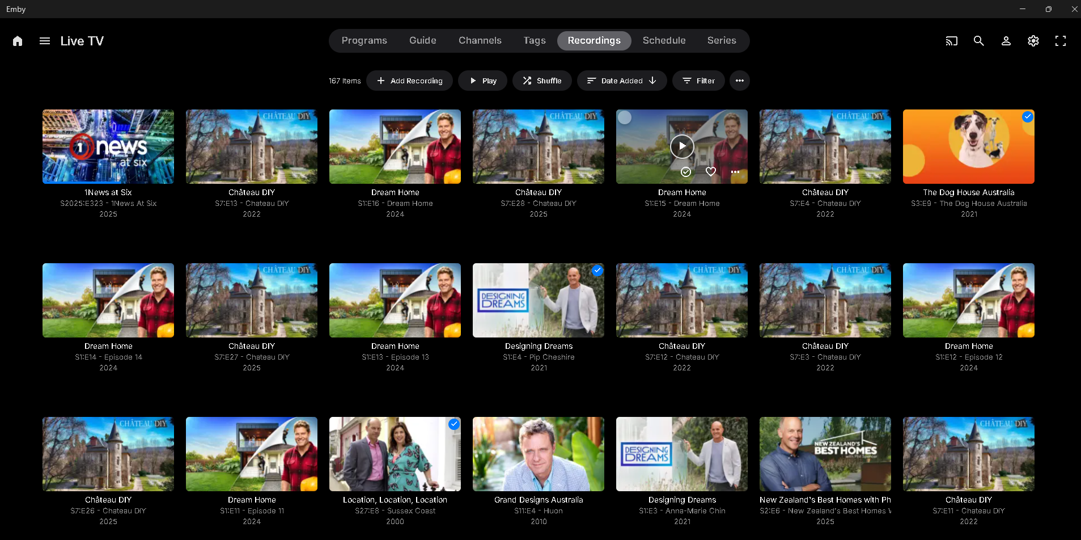1081x540 pixels.
Task: Click 'The Dog House Australia' title link
Action: 969,192
